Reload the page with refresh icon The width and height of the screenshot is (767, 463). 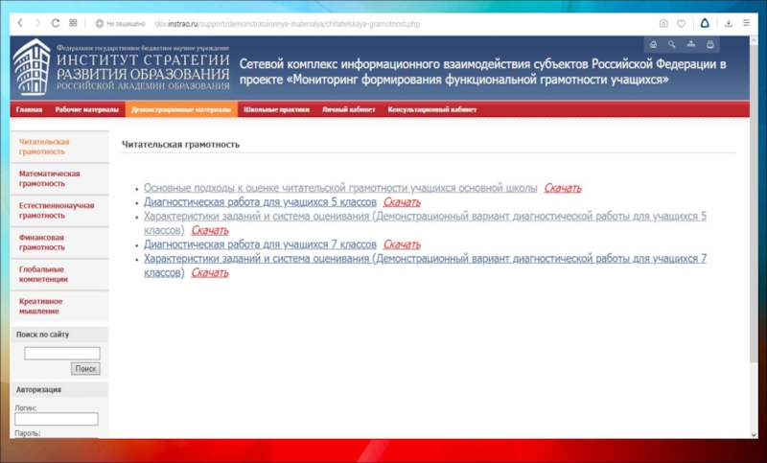pyautogui.click(x=55, y=22)
